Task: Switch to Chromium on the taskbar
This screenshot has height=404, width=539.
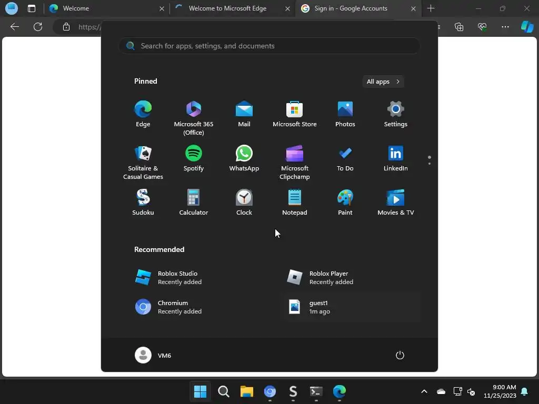Action: click(x=270, y=391)
